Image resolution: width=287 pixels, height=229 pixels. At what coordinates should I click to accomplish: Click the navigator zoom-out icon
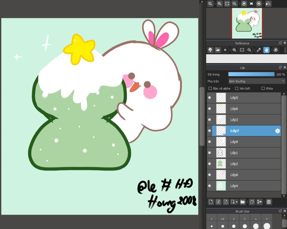pyautogui.click(x=234, y=4)
